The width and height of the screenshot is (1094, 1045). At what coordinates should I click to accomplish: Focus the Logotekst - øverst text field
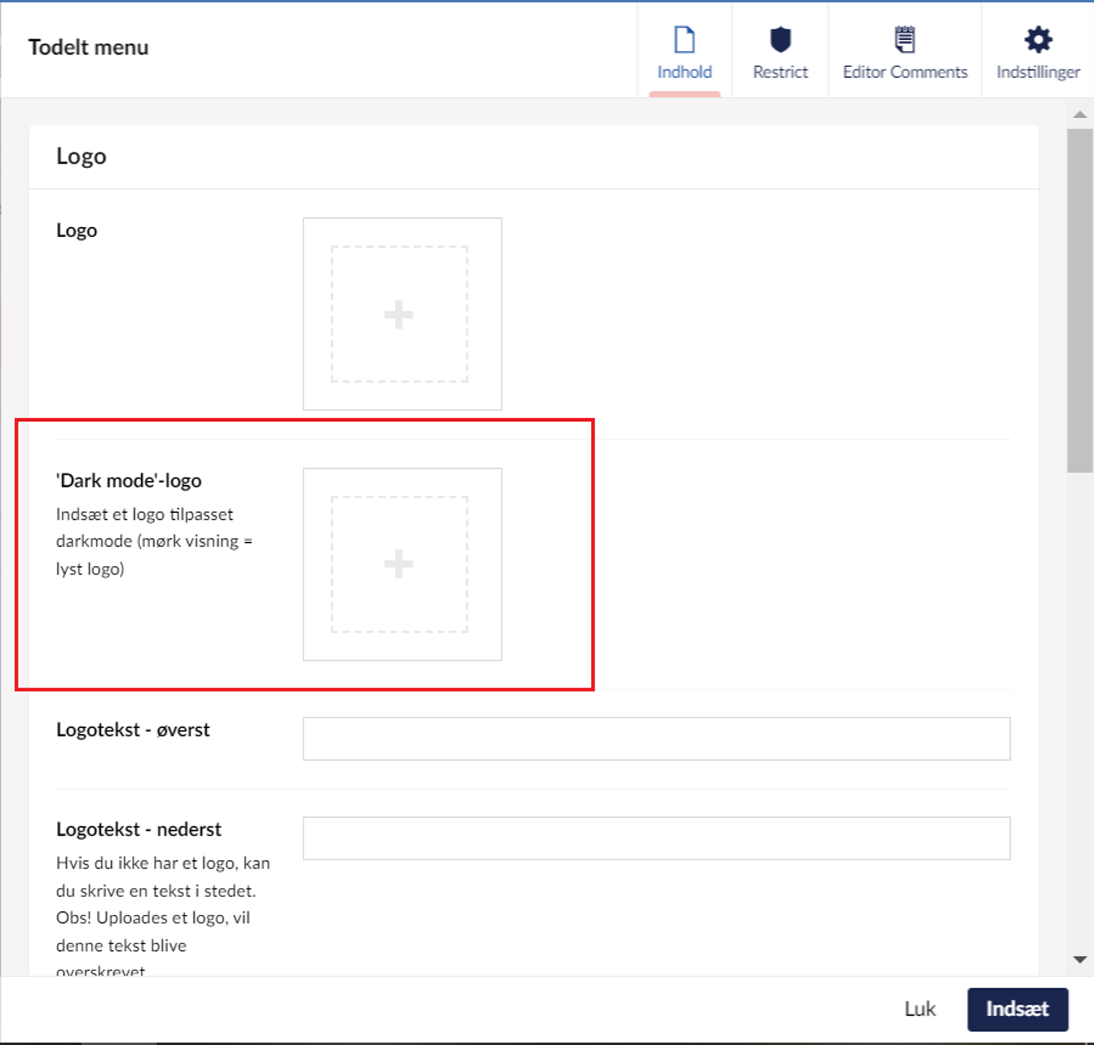[x=656, y=739]
